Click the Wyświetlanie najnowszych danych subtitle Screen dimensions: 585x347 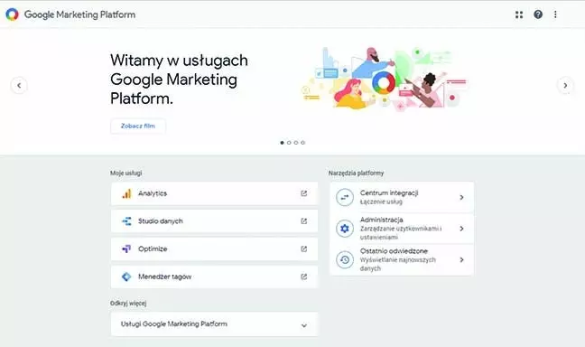pyautogui.click(x=398, y=264)
